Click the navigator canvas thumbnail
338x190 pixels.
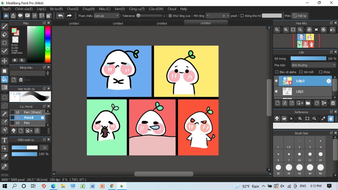[x=305, y=41]
